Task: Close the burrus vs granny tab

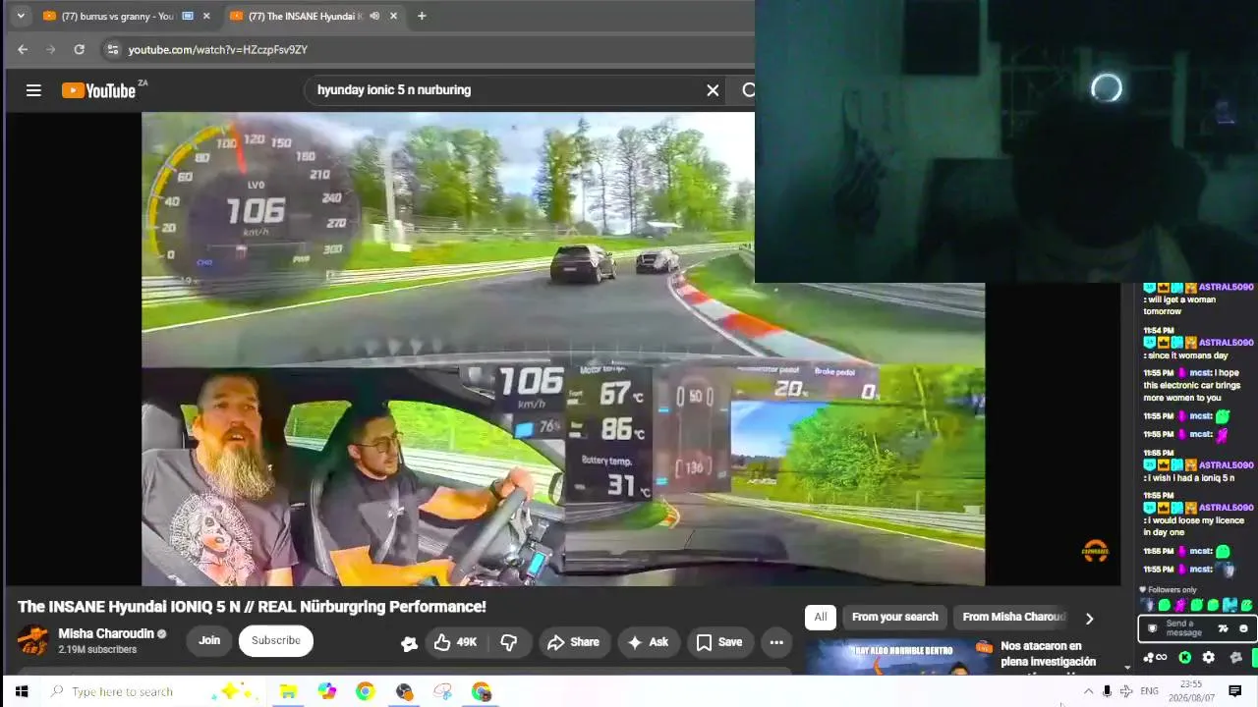Action: (x=206, y=16)
